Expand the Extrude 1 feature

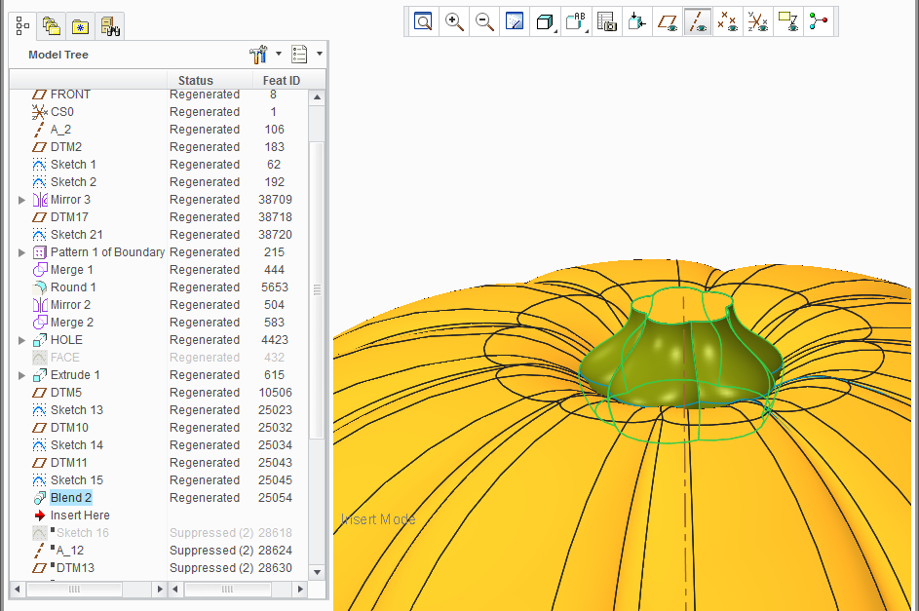(21, 375)
